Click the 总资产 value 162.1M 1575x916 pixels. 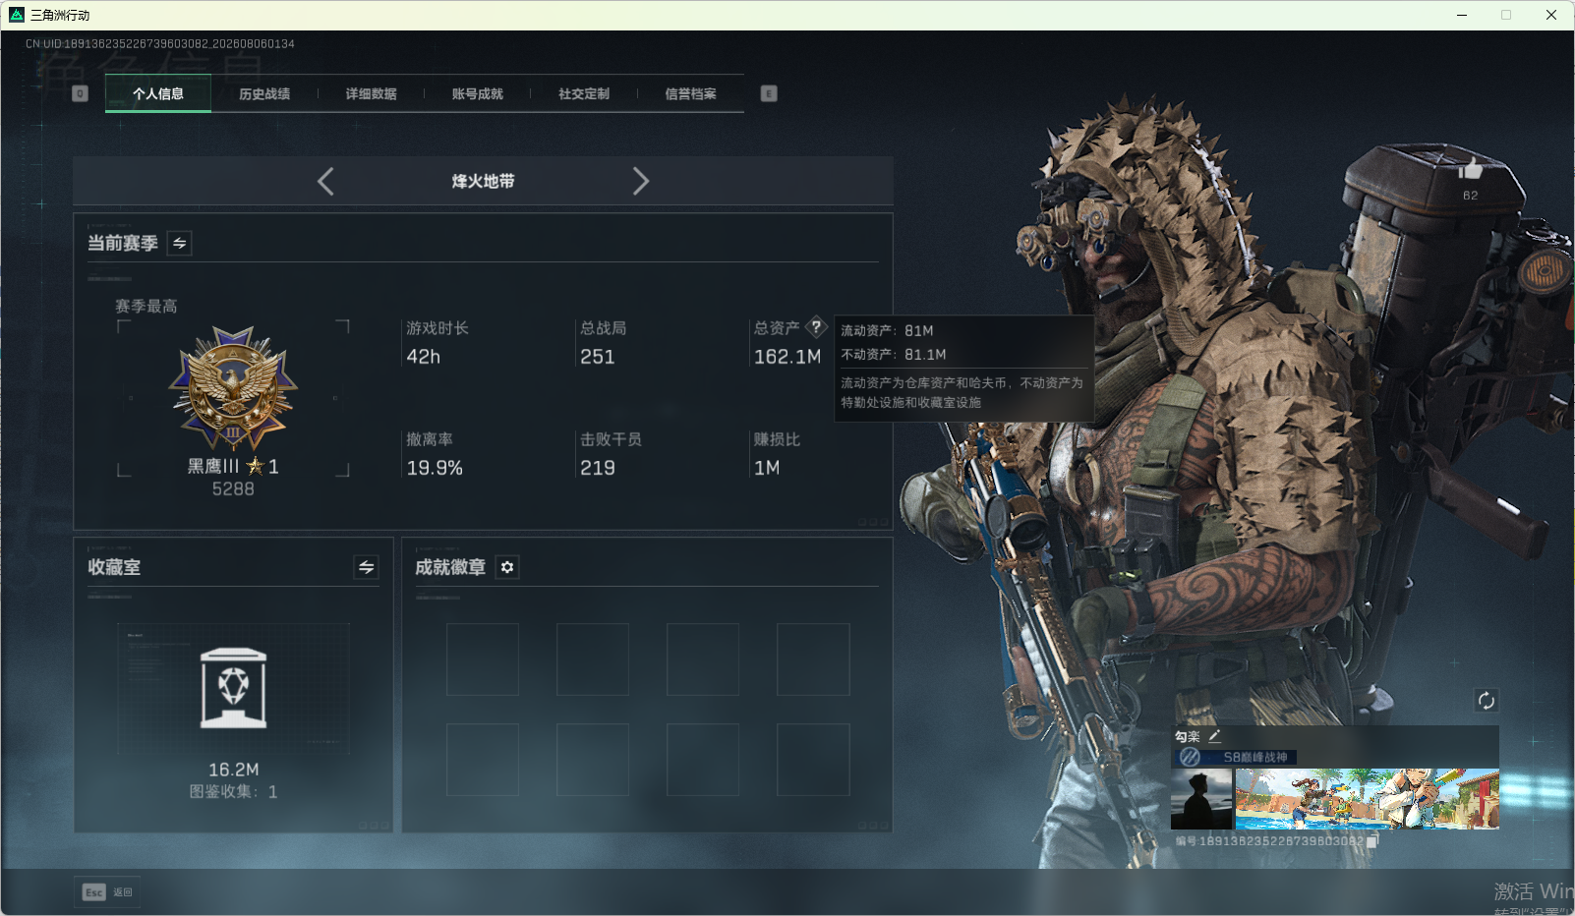click(787, 357)
